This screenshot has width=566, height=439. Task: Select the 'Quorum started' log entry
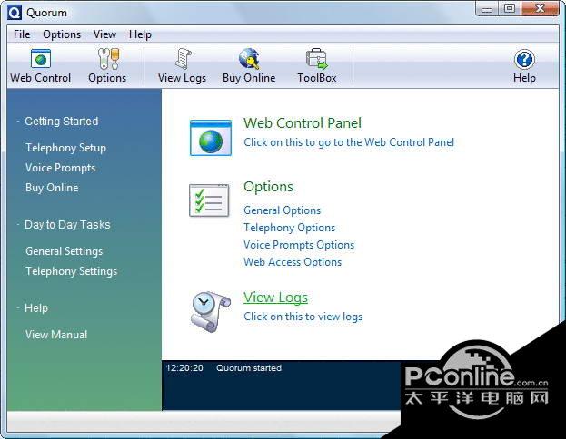click(x=249, y=368)
